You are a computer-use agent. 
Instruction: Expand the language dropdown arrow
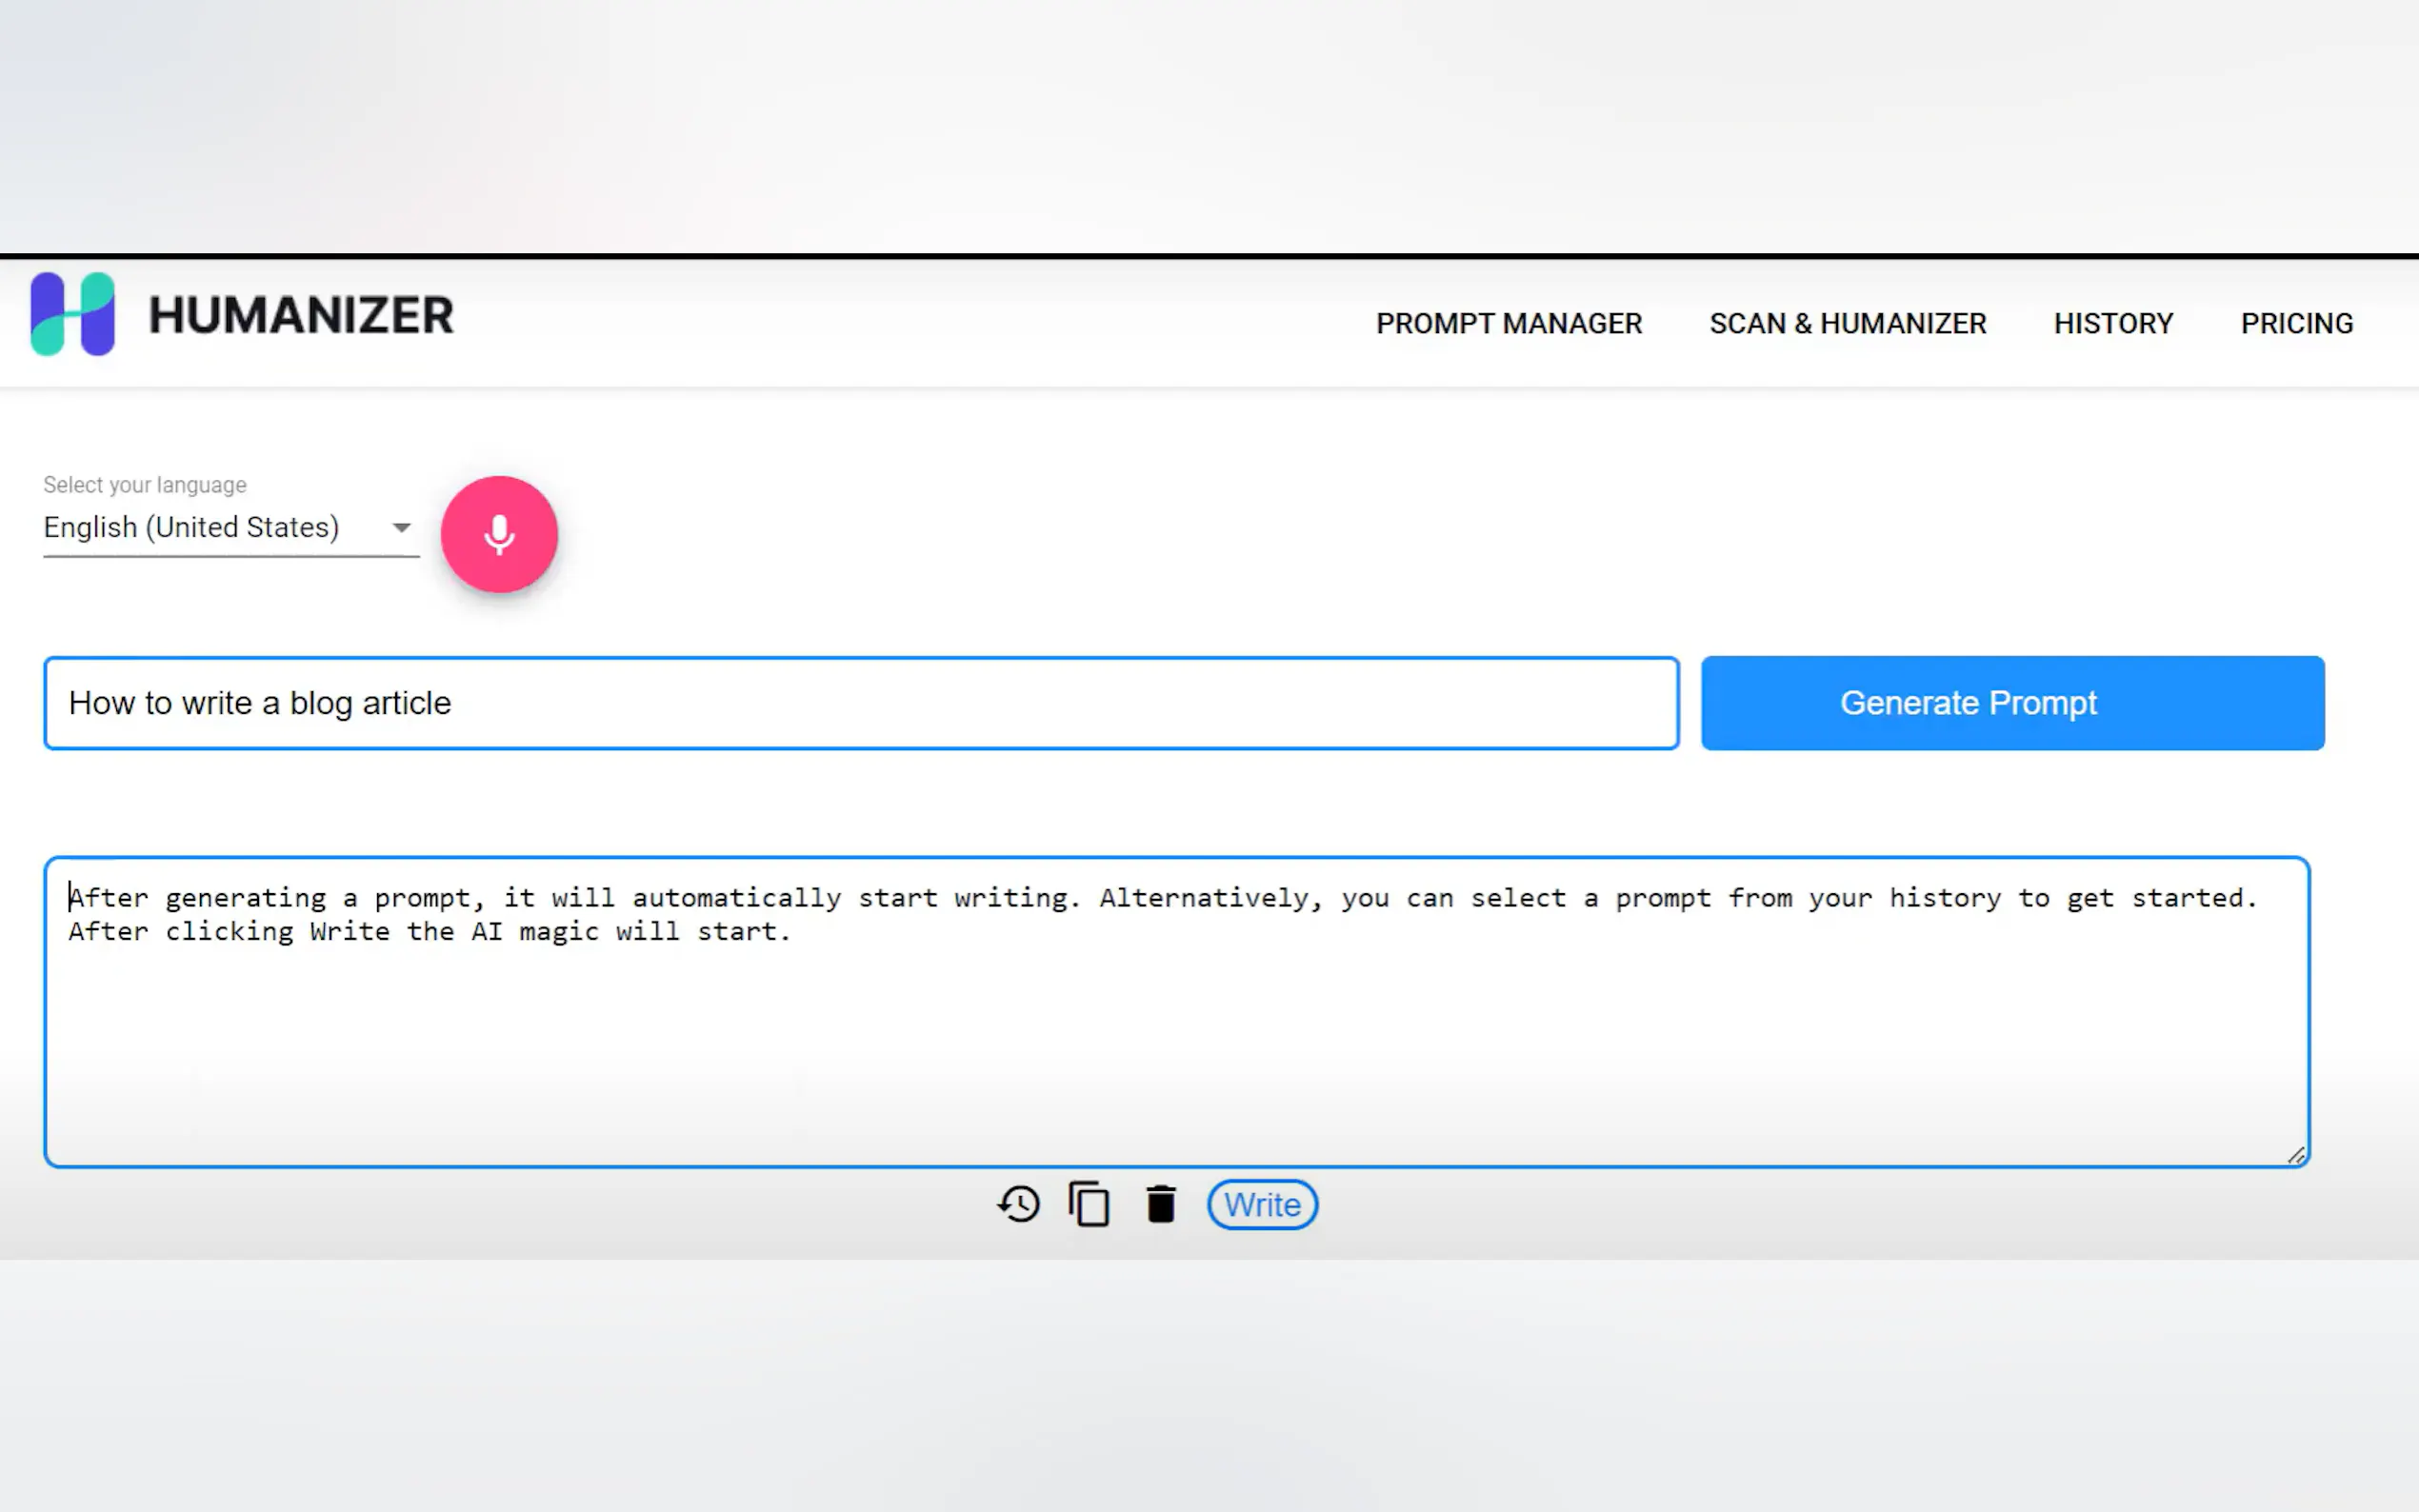coord(401,528)
